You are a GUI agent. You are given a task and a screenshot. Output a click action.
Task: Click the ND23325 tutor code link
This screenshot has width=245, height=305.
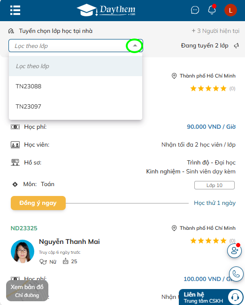(x=24, y=228)
